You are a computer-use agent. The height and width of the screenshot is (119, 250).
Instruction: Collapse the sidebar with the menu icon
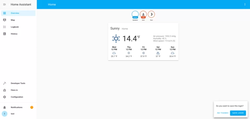[5, 5]
